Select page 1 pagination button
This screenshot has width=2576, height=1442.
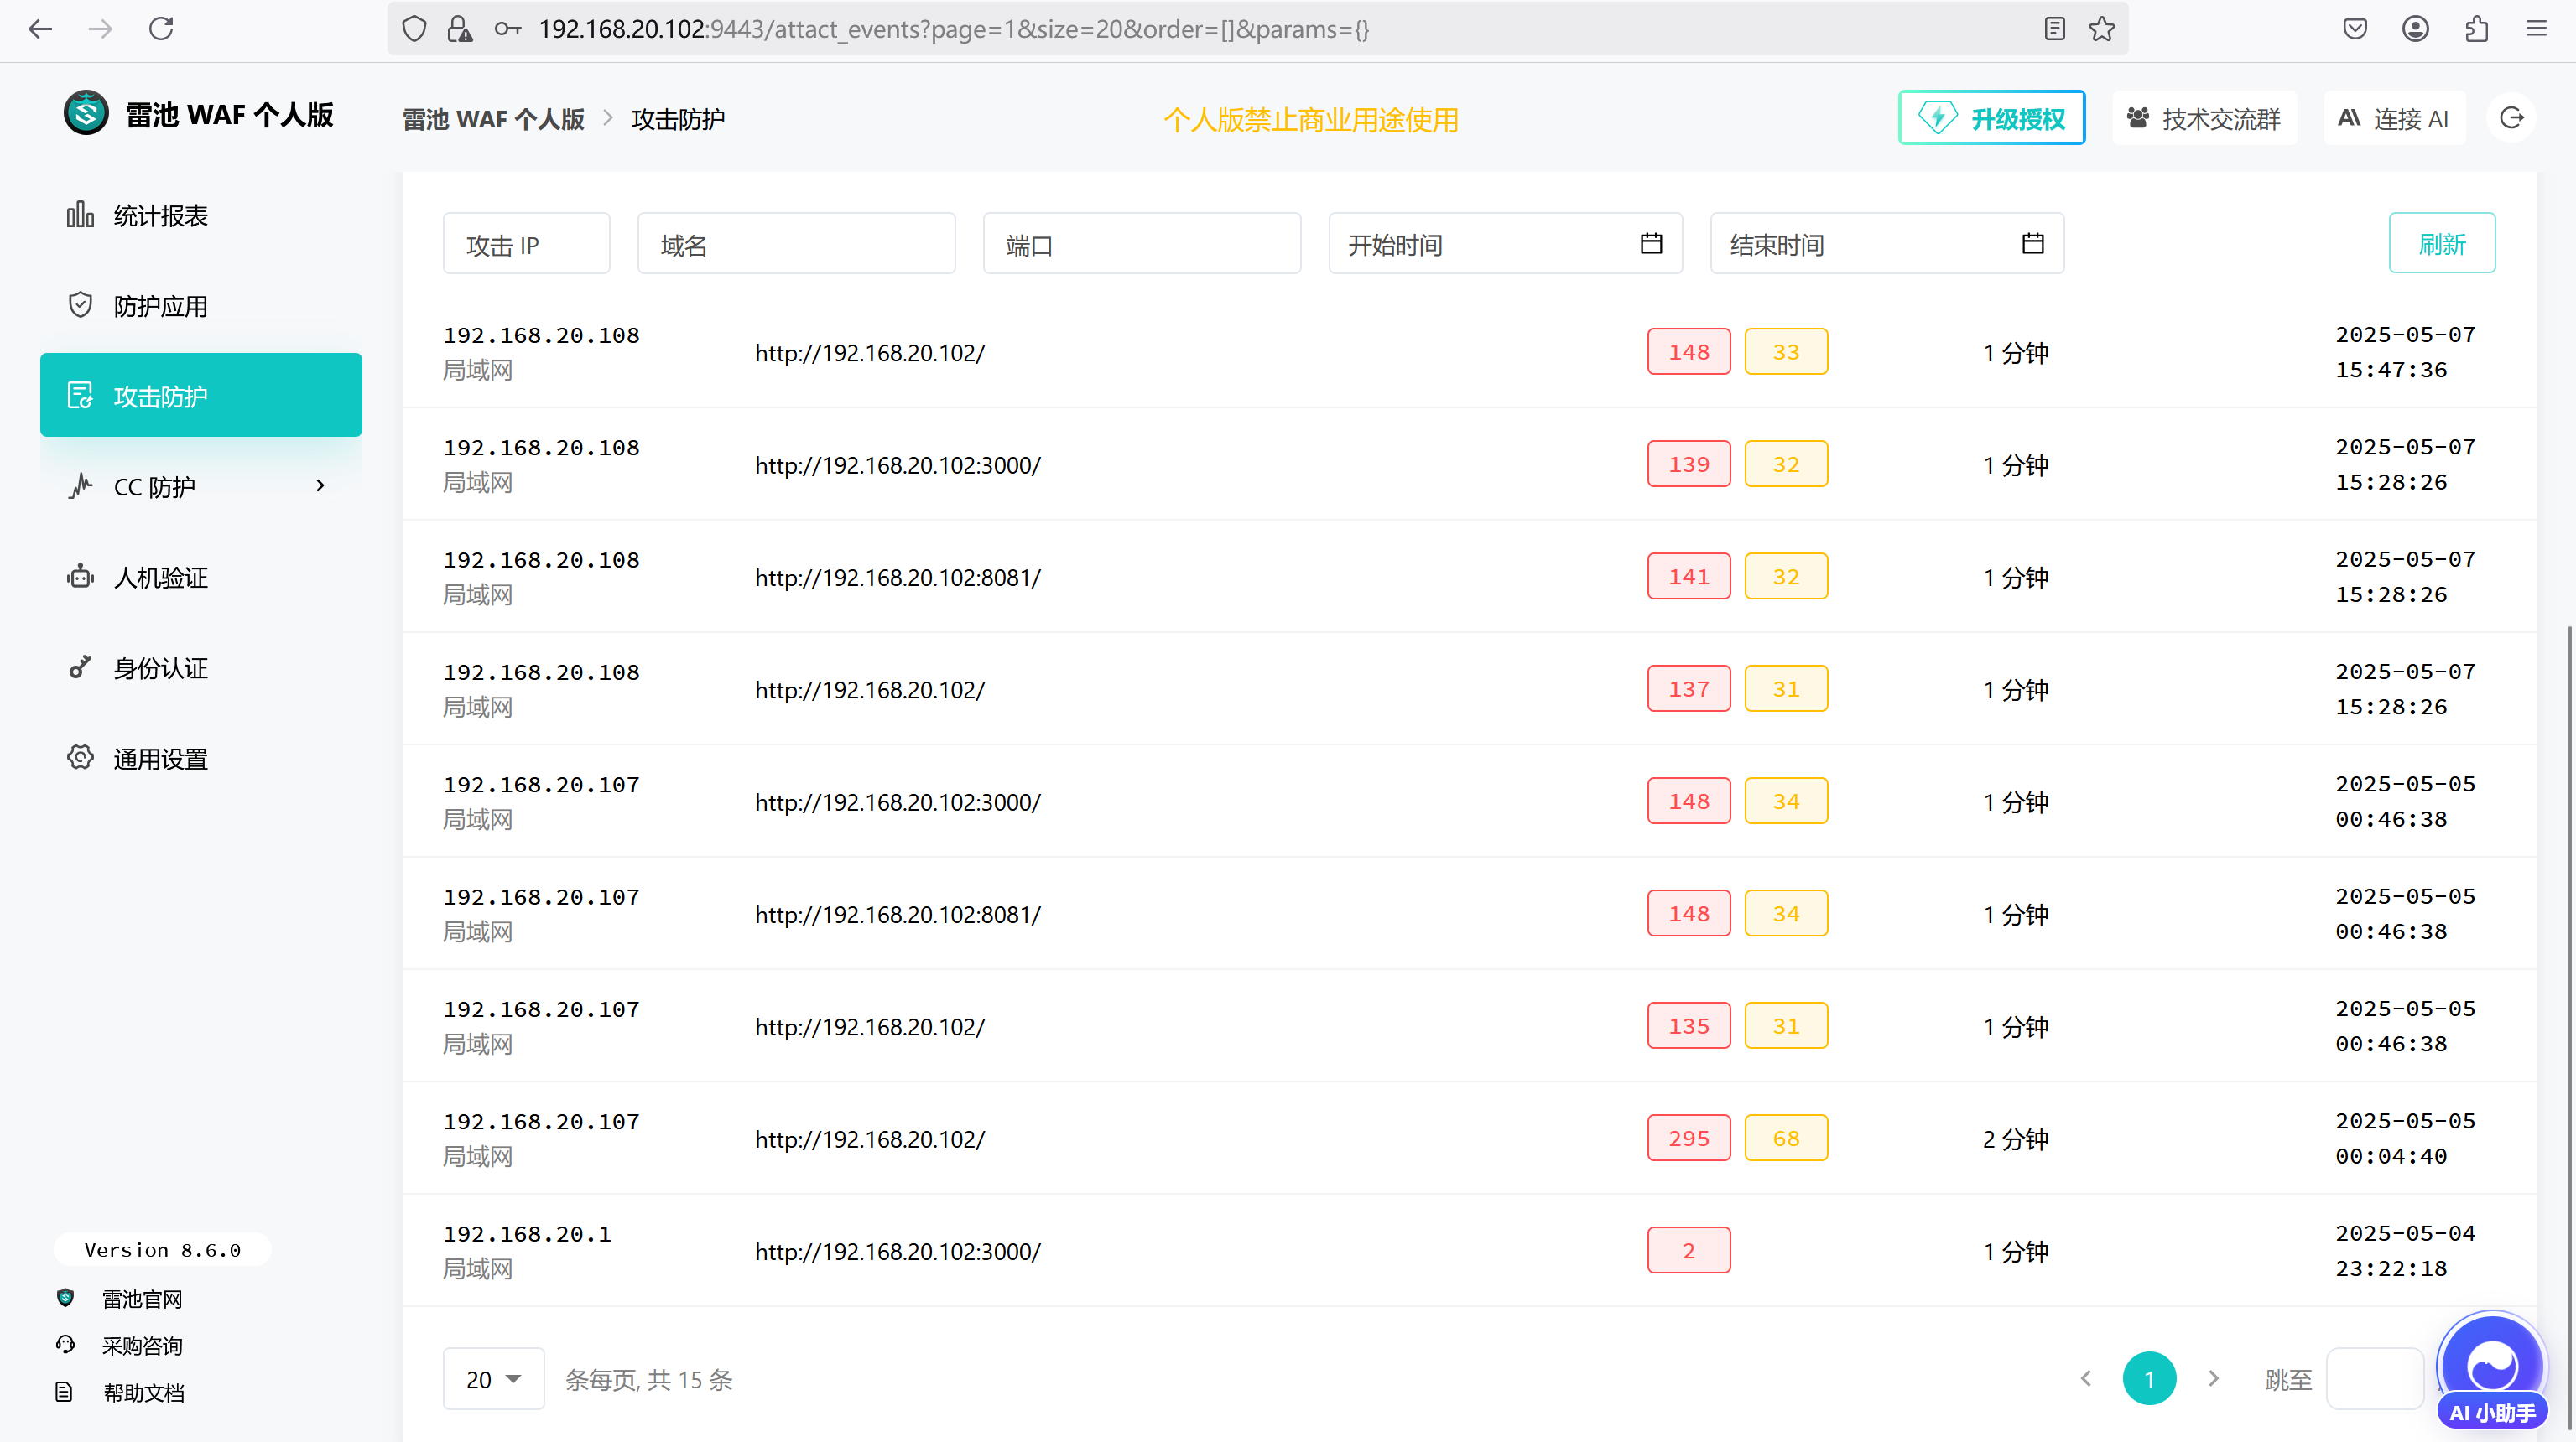pos(2149,1379)
